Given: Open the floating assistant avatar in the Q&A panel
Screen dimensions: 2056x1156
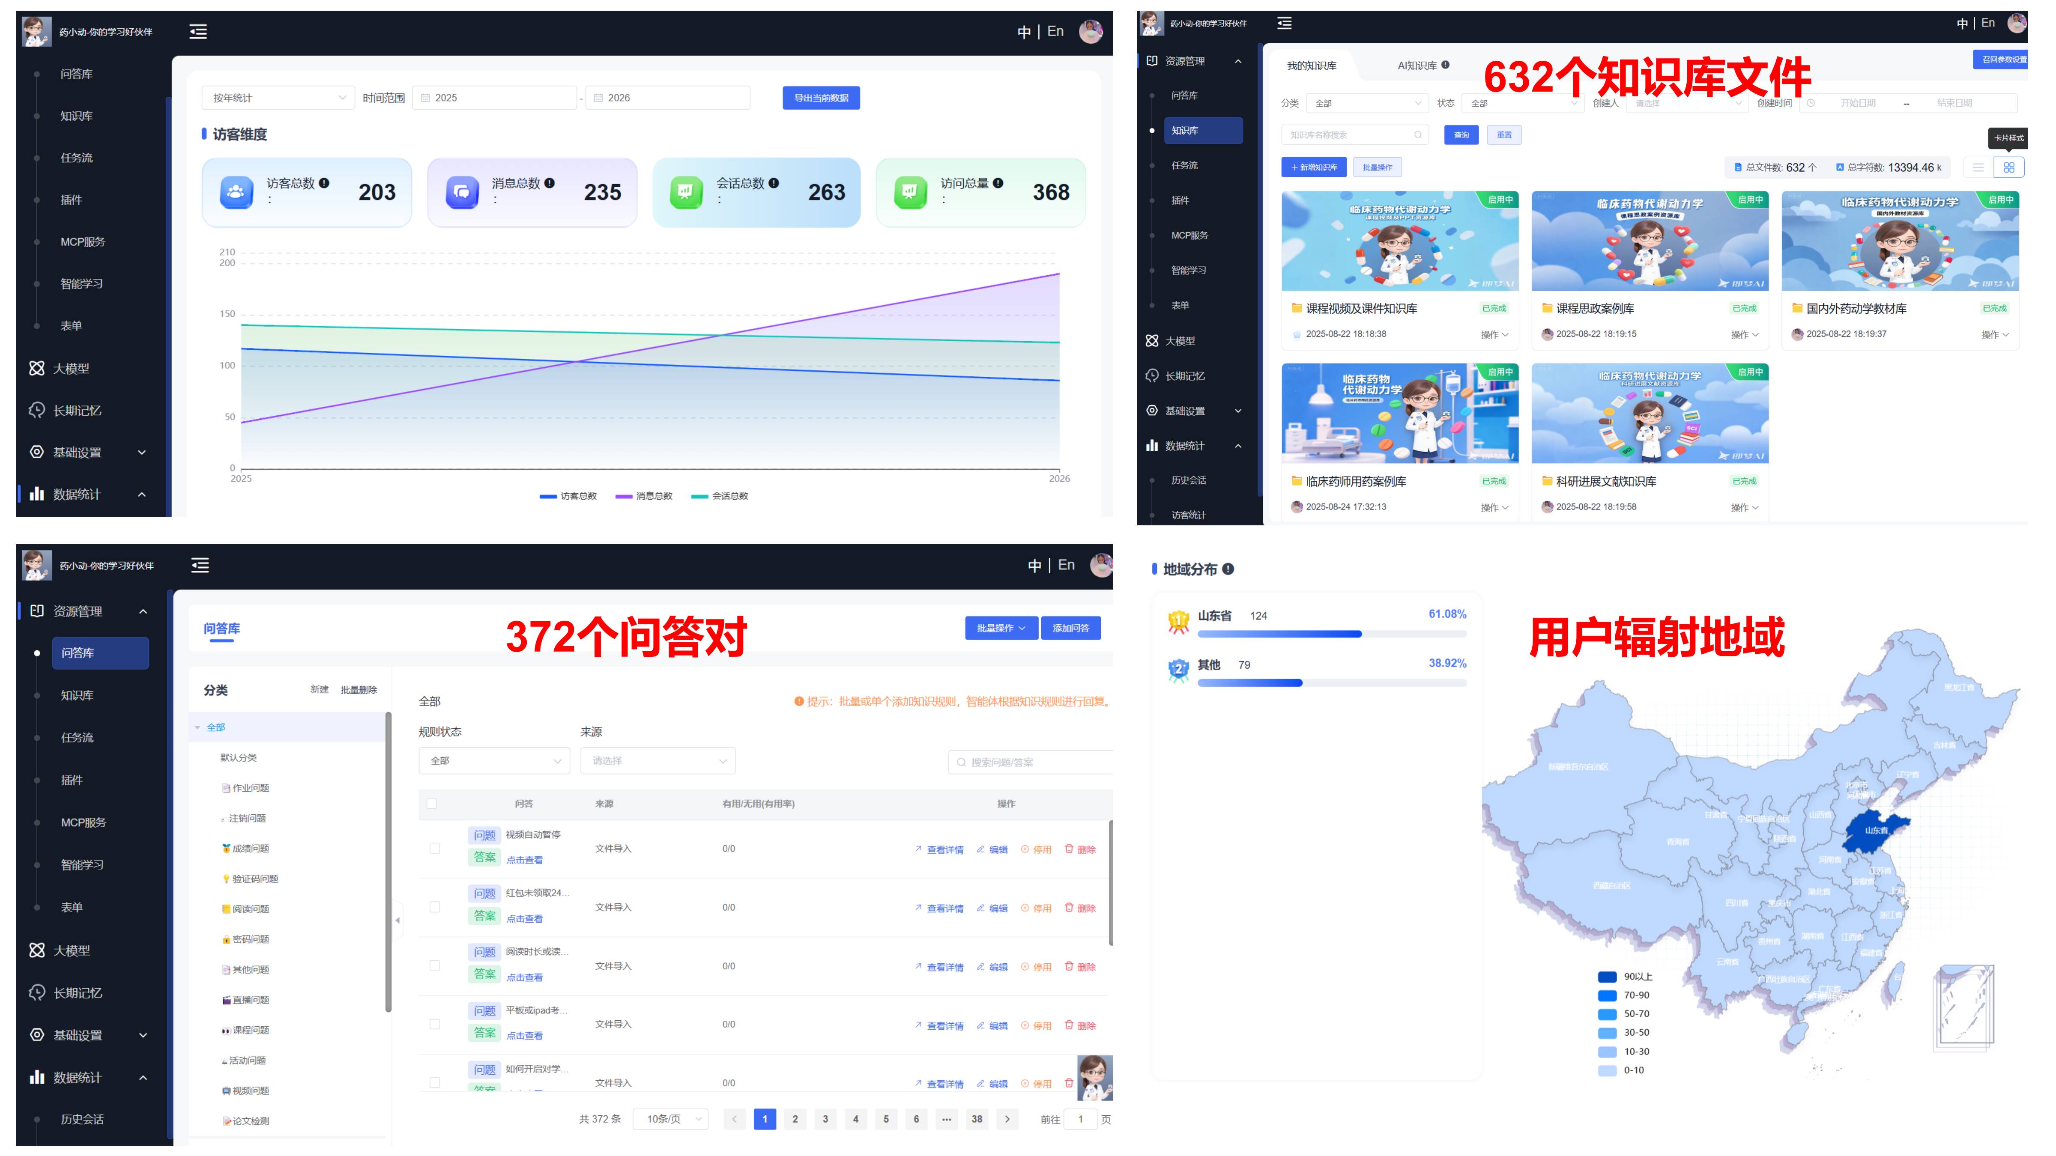Looking at the screenshot, I should [1094, 1078].
